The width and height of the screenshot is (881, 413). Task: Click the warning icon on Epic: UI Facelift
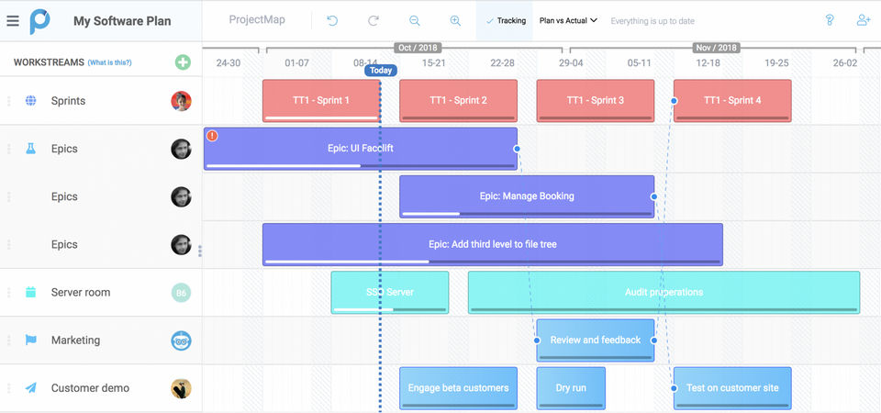coord(212,136)
